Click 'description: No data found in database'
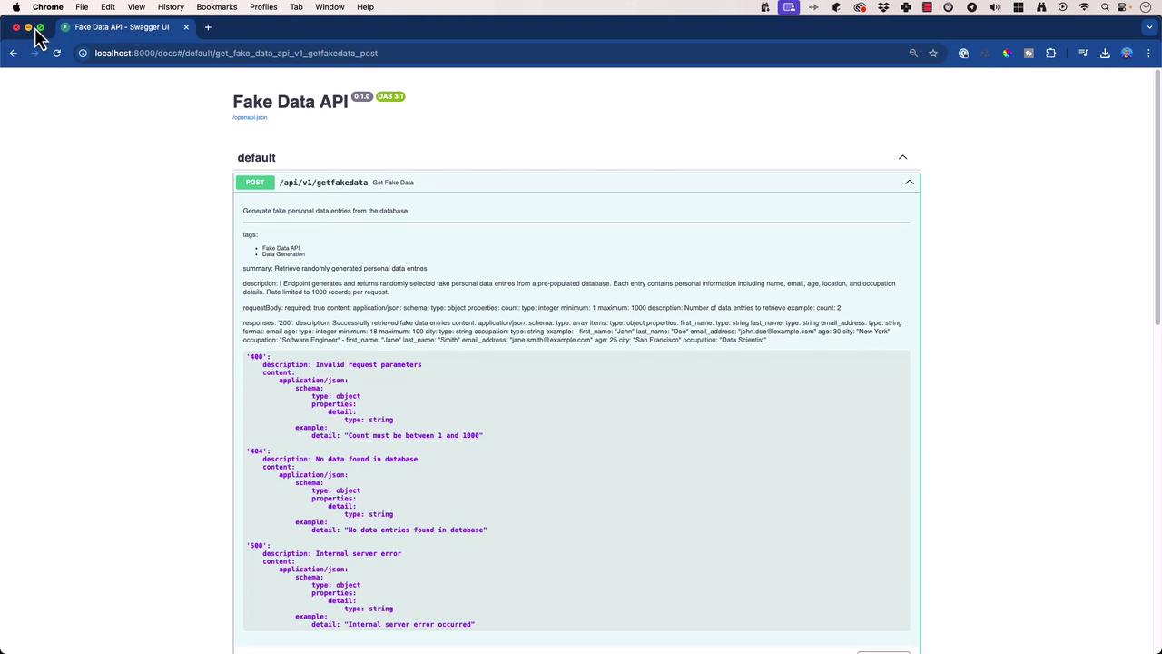1162x654 pixels. (340, 460)
